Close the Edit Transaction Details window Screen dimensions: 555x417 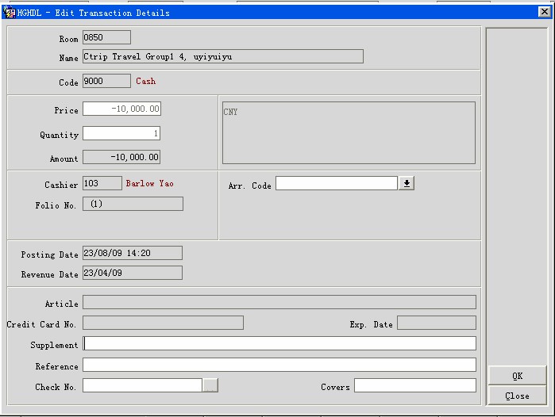545,12
